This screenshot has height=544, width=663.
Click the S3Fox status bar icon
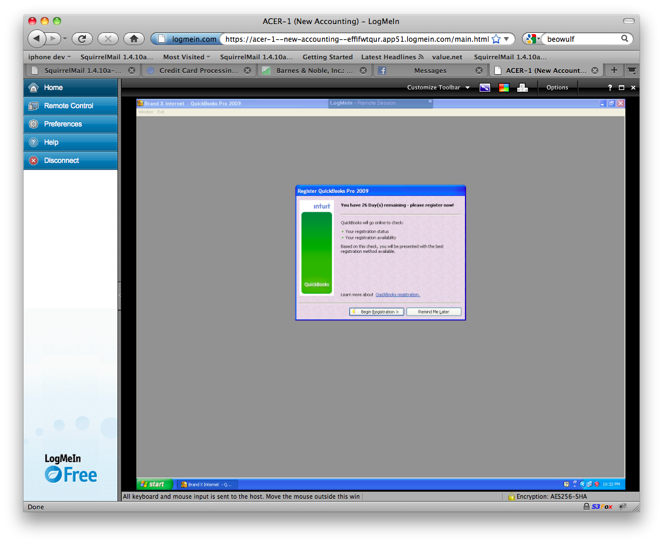coord(602,506)
